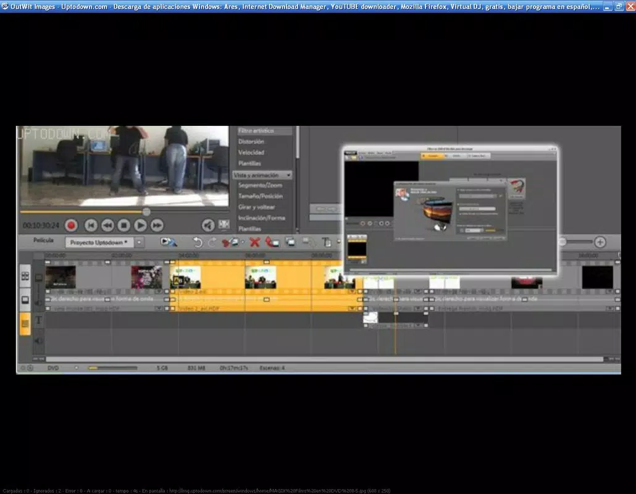Screen dimensions: 636x494
Task: Open the Proyecto Uptodown project dropdown
Action: point(99,243)
